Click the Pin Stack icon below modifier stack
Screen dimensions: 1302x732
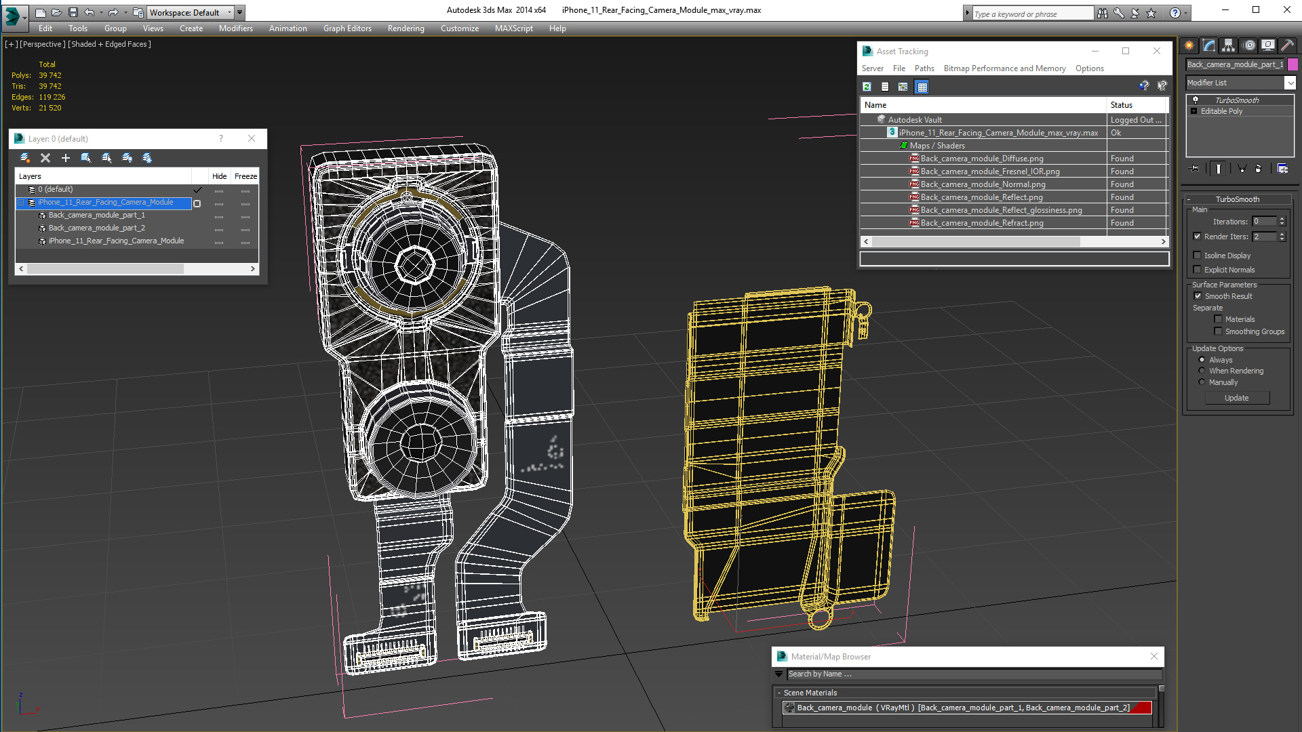coord(1195,169)
